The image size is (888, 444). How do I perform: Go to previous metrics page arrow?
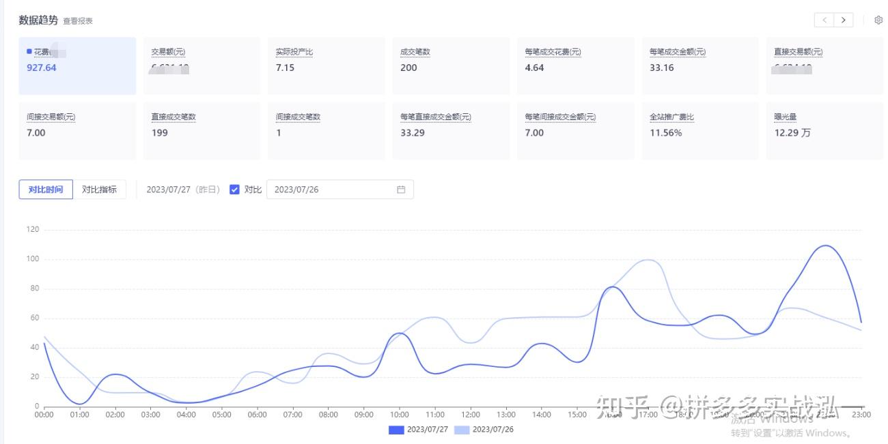click(824, 20)
